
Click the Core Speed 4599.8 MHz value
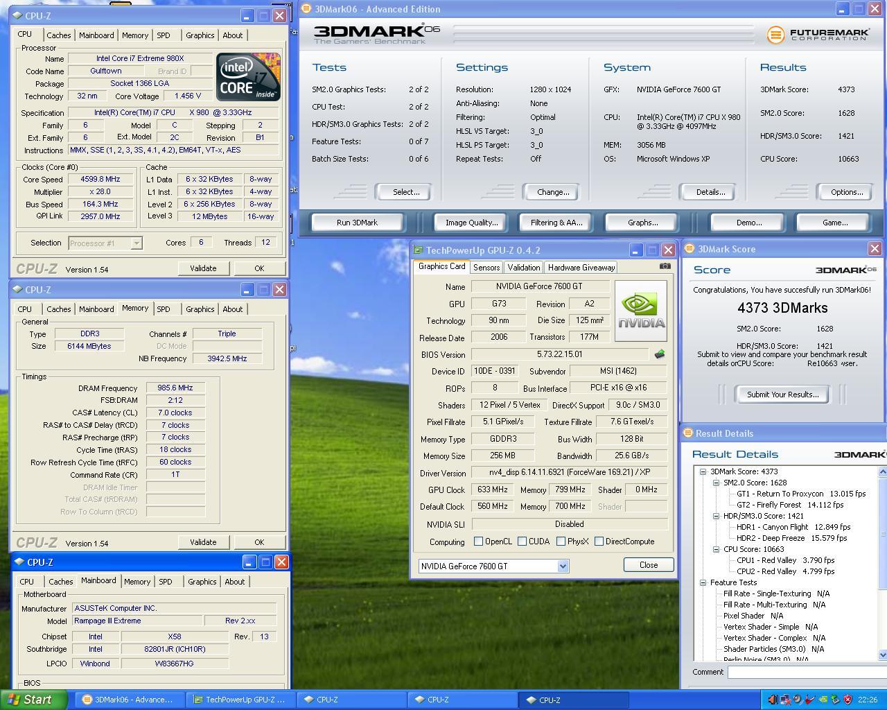100,179
